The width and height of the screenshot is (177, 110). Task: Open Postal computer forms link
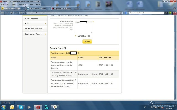(x=34, y=29)
